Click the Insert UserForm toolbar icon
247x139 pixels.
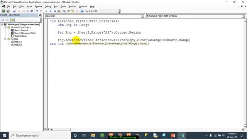tap(8, 11)
